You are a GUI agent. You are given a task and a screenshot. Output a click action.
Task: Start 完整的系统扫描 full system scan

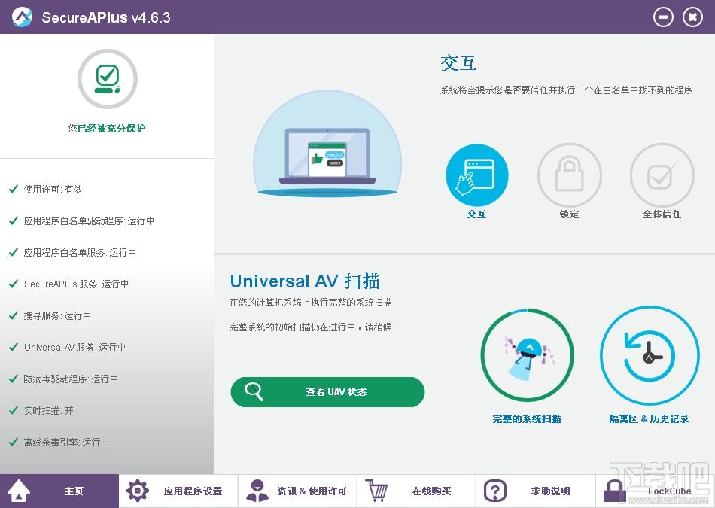[x=527, y=355]
